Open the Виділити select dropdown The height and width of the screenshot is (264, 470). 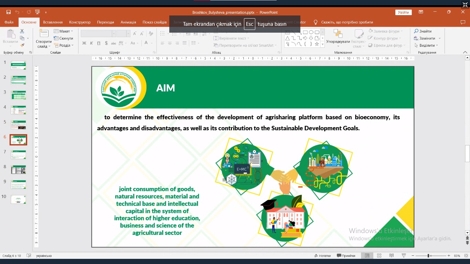click(426, 45)
